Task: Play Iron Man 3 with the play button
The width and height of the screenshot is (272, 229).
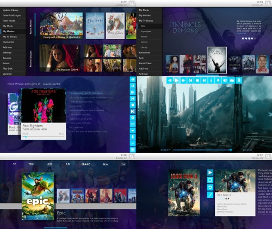Action: tap(210, 172)
